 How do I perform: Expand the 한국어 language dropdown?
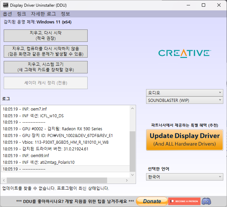tap(185, 177)
